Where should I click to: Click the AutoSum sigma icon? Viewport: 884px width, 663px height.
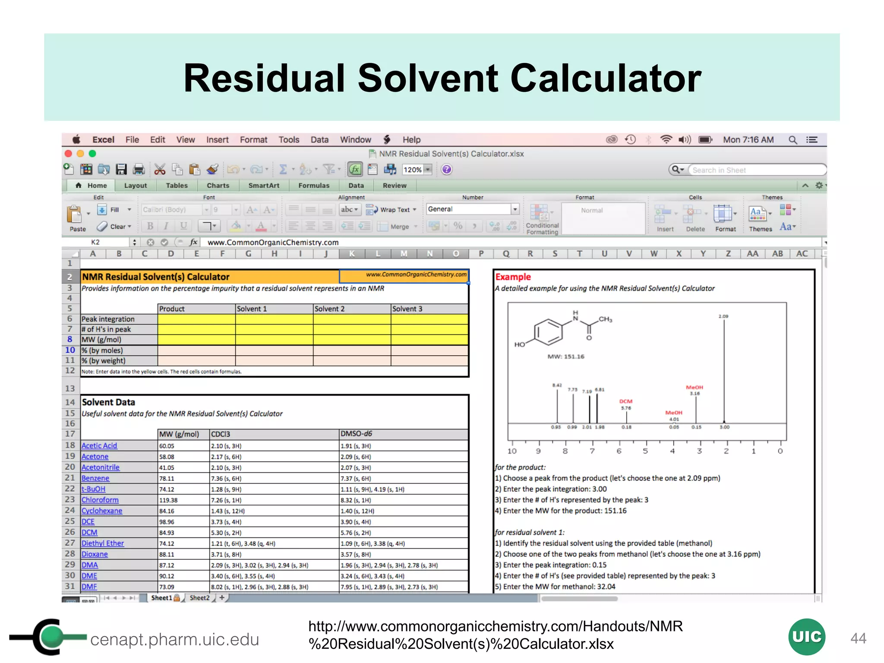click(283, 170)
